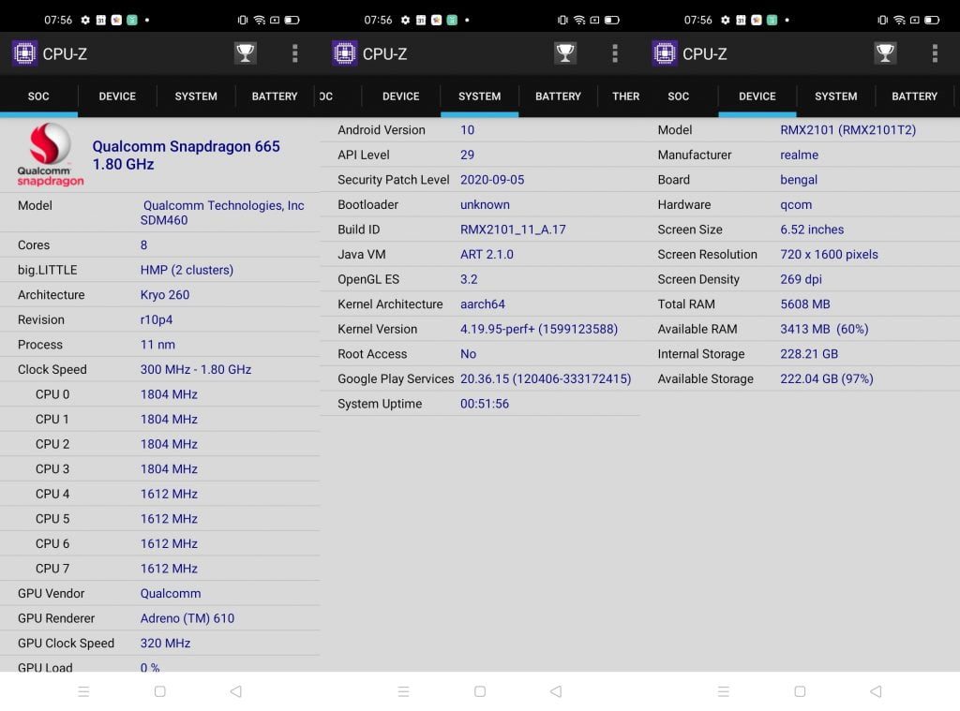960x711 pixels.
Task: Select the Root Access 'No' value
Action: [469, 354]
